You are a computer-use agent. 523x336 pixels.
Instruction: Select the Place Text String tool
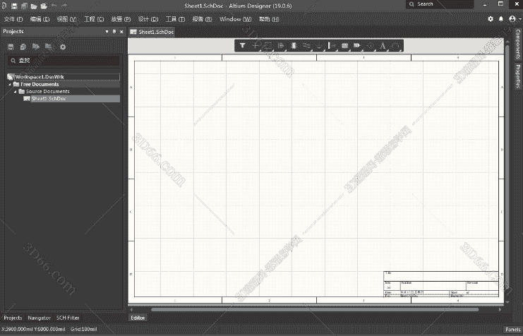[383, 45]
